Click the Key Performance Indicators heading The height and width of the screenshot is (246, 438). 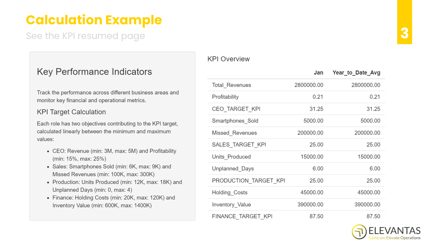tap(94, 72)
